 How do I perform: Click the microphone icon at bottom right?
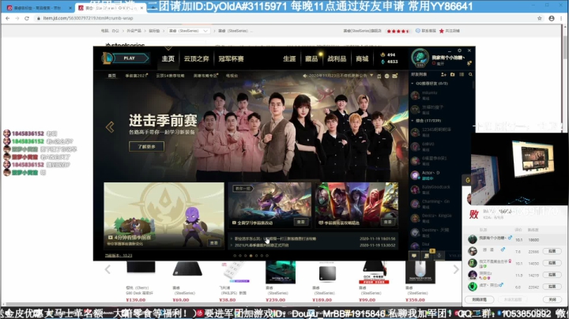pyautogui.click(x=439, y=256)
